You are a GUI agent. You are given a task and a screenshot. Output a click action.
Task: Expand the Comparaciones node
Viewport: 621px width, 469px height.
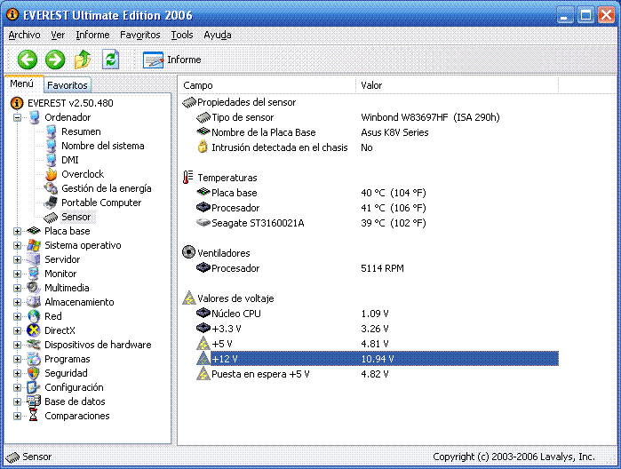pos(17,416)
